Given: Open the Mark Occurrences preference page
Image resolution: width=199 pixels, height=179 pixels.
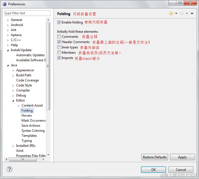Looking at the screenshot, I should [34, 121].
